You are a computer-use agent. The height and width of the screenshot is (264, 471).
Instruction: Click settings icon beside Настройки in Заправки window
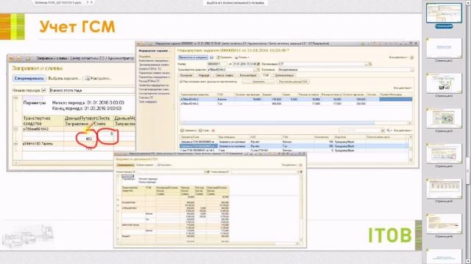tap(87, 78)
